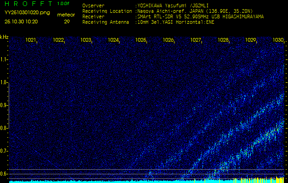
Task: Click the 1023 time marker
Action: [86, 40]
